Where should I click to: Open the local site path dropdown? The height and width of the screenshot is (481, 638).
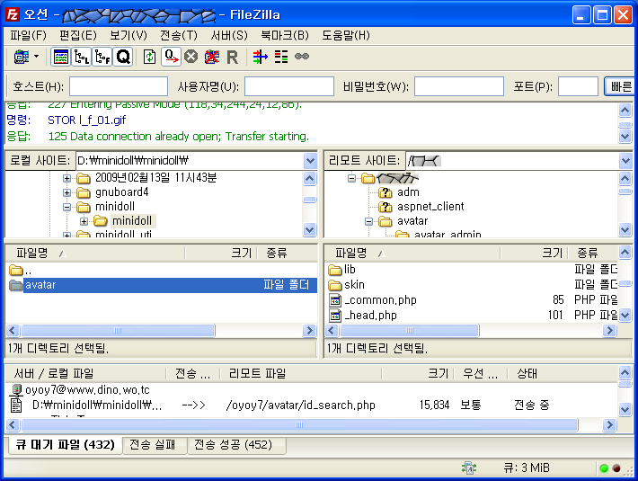pos(310,161)
